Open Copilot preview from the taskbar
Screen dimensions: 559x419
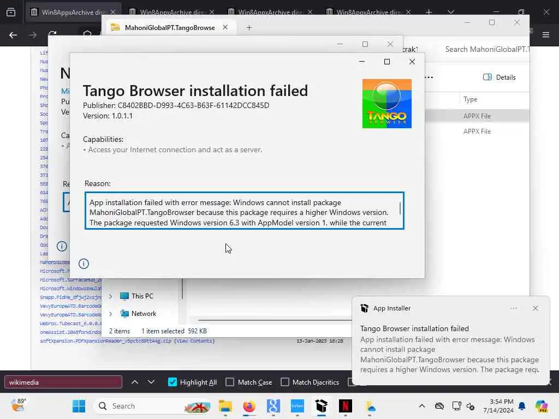[541, 406]
